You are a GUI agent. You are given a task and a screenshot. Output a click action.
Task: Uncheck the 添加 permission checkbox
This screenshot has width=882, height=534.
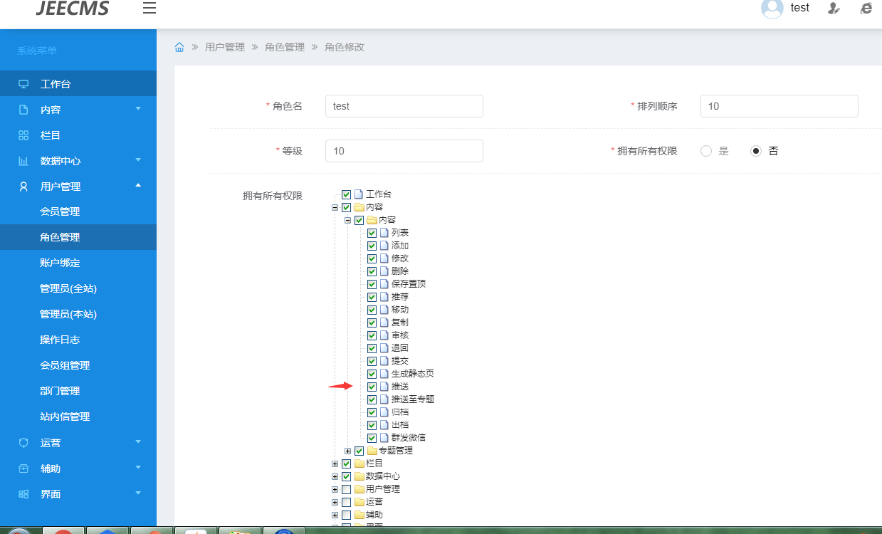click(x=372, y=246)
